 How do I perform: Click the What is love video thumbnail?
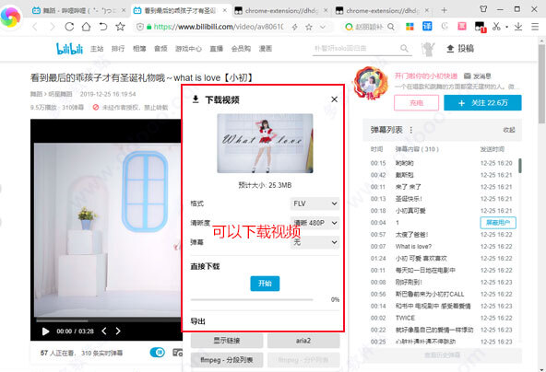pos(265,144)
